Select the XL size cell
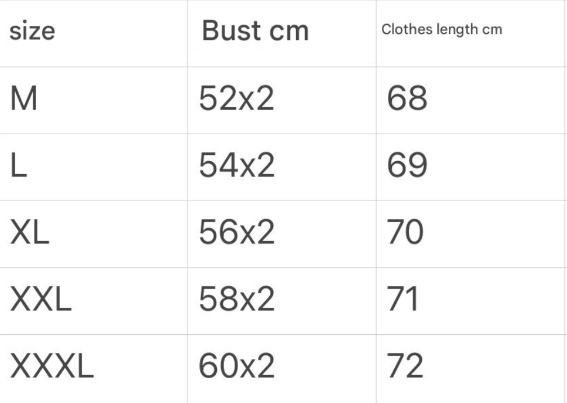The height and width of the screenshot is (403, 567). click(x=30, y=233)
